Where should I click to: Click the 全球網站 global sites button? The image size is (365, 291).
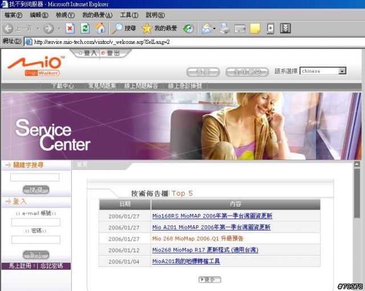tap(247, 72)
